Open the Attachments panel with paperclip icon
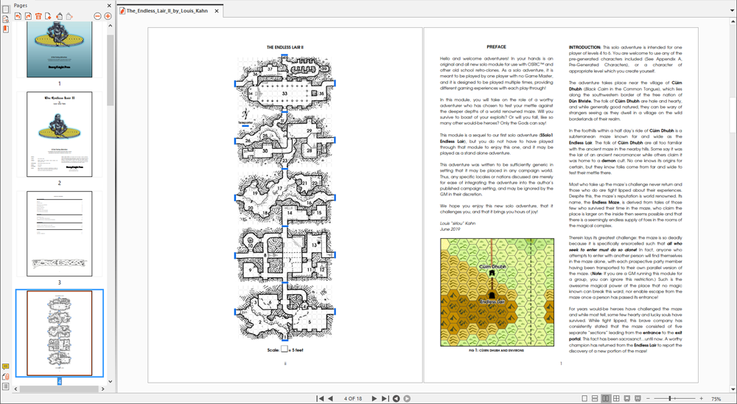Viewport: 737px width, 404px height. click(5, 377)
